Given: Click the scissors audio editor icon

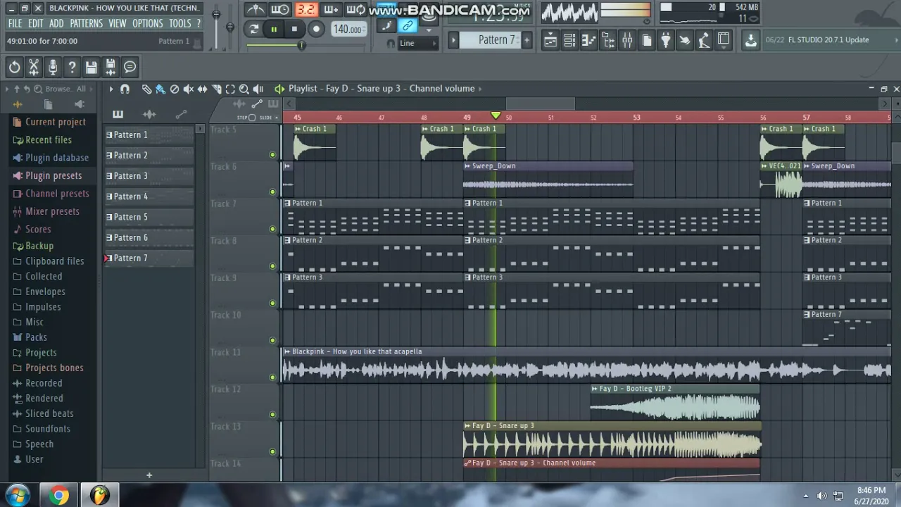Looking at the screenshot, I should click(x=33, y=67).
